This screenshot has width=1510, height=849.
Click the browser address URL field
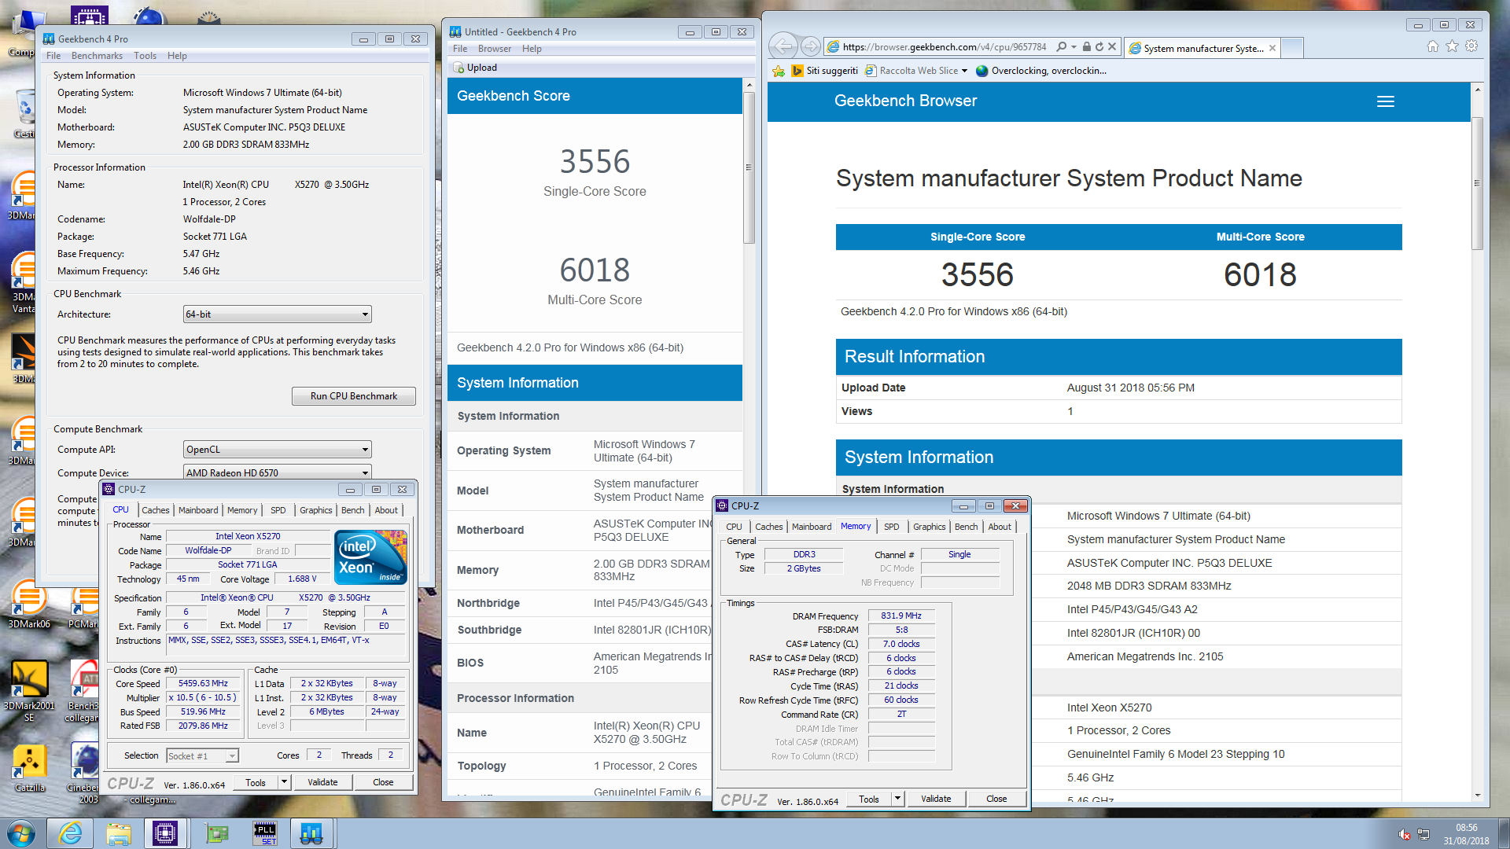coord(945,47)
